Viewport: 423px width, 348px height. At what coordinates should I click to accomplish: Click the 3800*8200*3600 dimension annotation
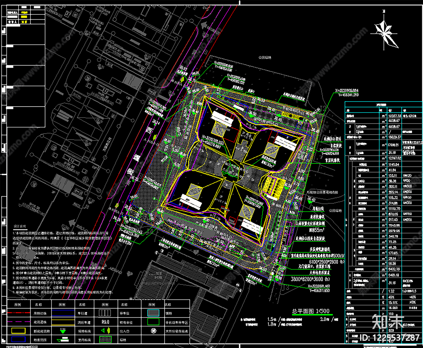[x=310, y=279]
